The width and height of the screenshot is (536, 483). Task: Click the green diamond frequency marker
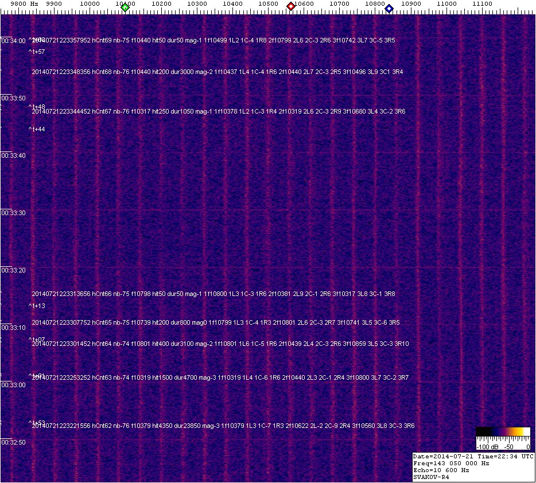(125, 7)
